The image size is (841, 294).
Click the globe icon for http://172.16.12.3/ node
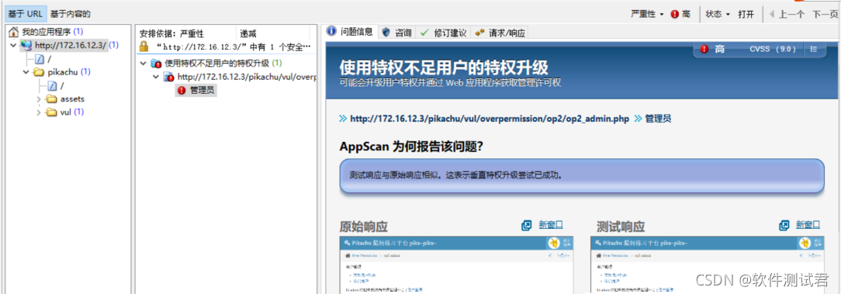coord(26,45)
